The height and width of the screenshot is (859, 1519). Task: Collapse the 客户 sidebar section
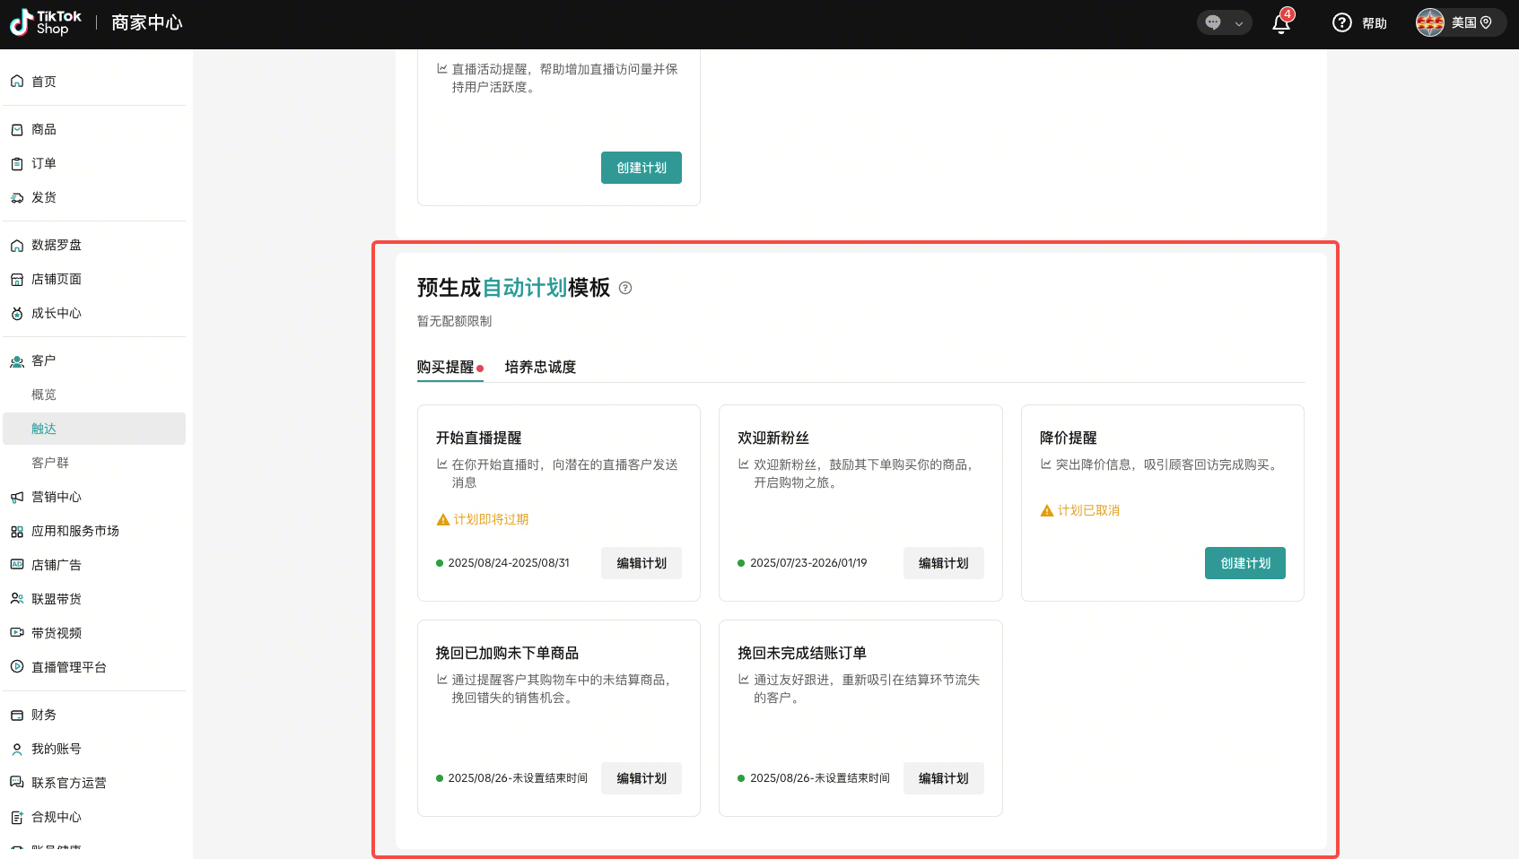pyautogui.click(x=43, y=360)
